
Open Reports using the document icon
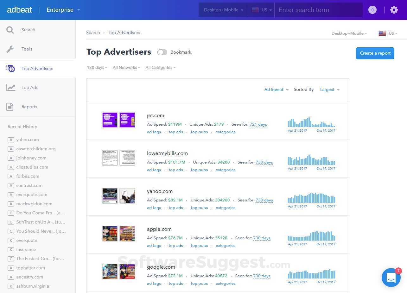click(10, 107)
